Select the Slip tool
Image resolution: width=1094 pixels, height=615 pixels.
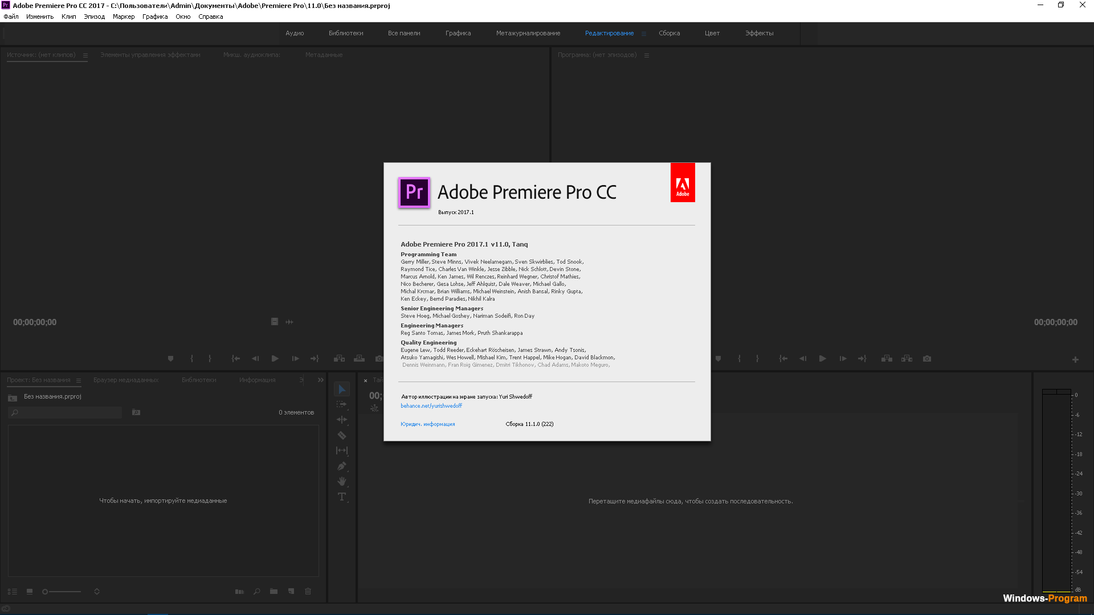(x=342, y=450)
